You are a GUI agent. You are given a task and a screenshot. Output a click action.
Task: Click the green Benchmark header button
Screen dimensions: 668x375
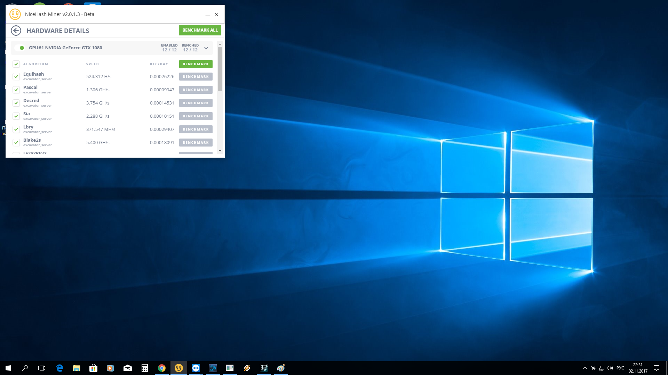point(196,64)
